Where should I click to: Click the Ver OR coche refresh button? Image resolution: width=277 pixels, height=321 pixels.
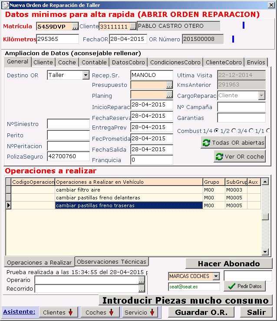tap(240, 156)
